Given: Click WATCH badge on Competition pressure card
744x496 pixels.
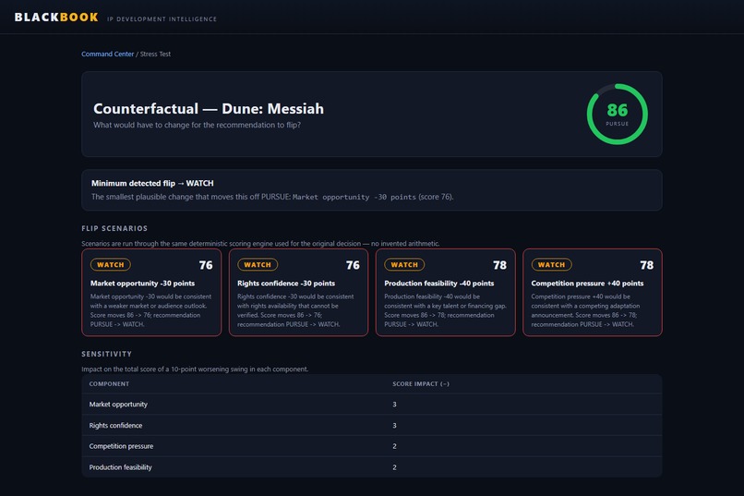Looking at the screenshot, I should point(551,265).
